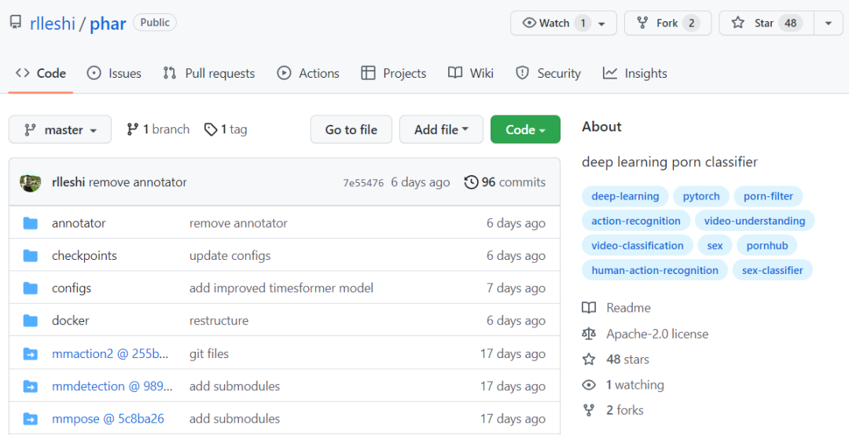The height and width of the screenshot is (435, 849).
Task: Open the mmdetection @ 989 submodule
Action: point(112,386)
